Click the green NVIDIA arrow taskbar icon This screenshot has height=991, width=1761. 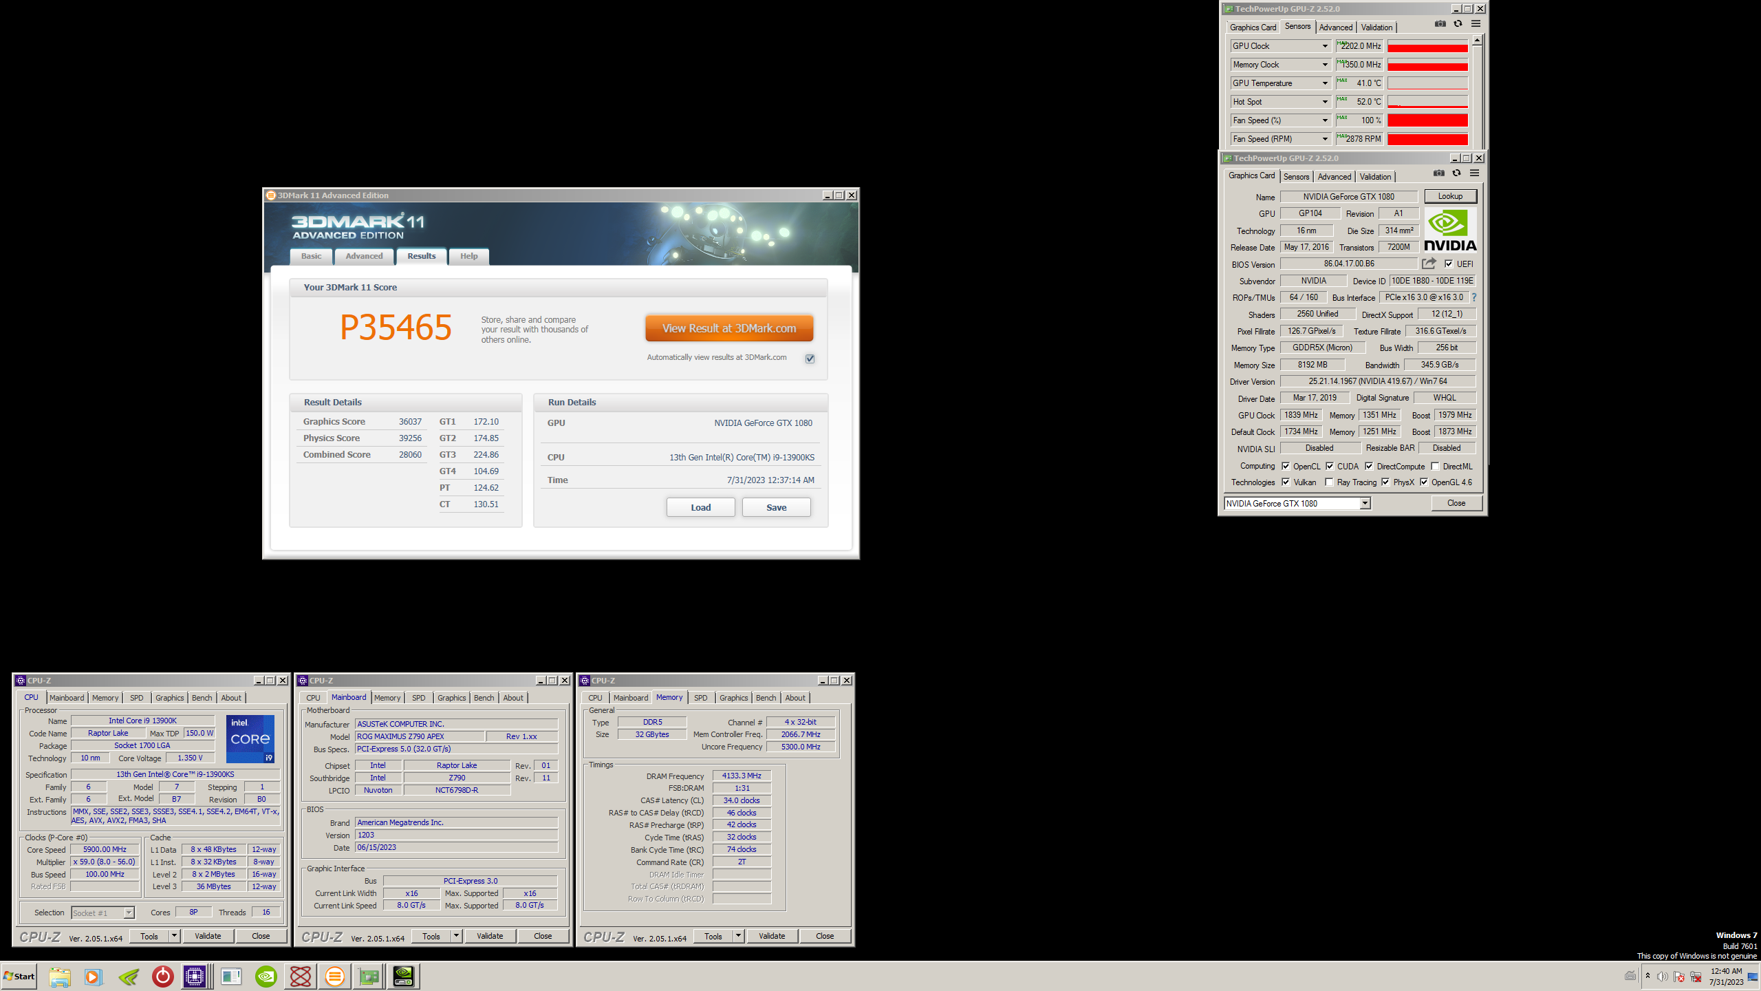tap(128, 976)
